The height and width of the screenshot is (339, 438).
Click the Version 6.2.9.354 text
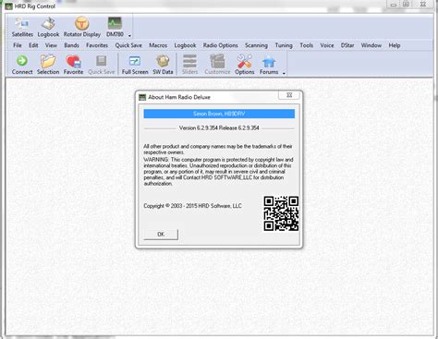(x=219, y=127)
